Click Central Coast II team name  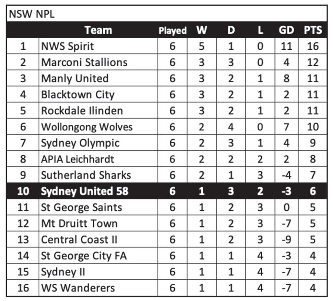click(79, 240)
